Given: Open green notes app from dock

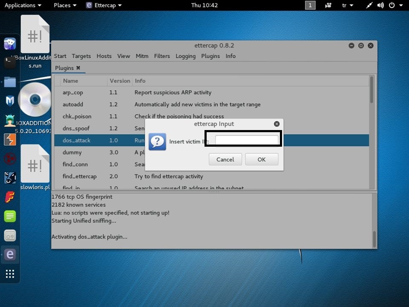Looking at the screenshot, I should coord(10,216).
